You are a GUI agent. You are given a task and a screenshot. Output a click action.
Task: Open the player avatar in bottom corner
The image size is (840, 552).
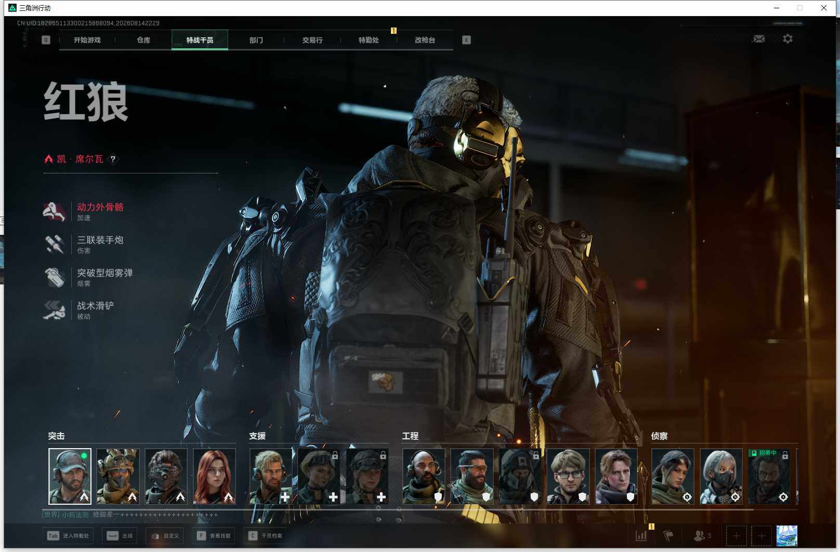tap(786, 536)
